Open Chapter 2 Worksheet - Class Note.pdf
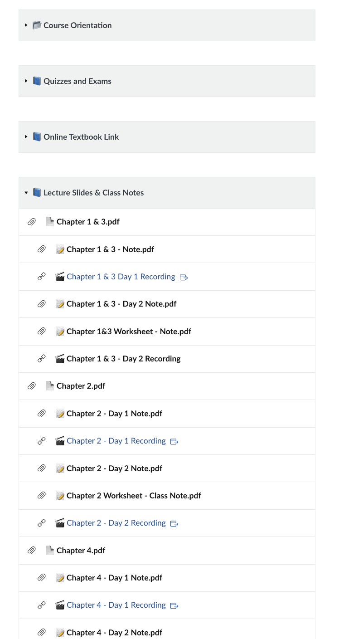 tap(134, 496)
